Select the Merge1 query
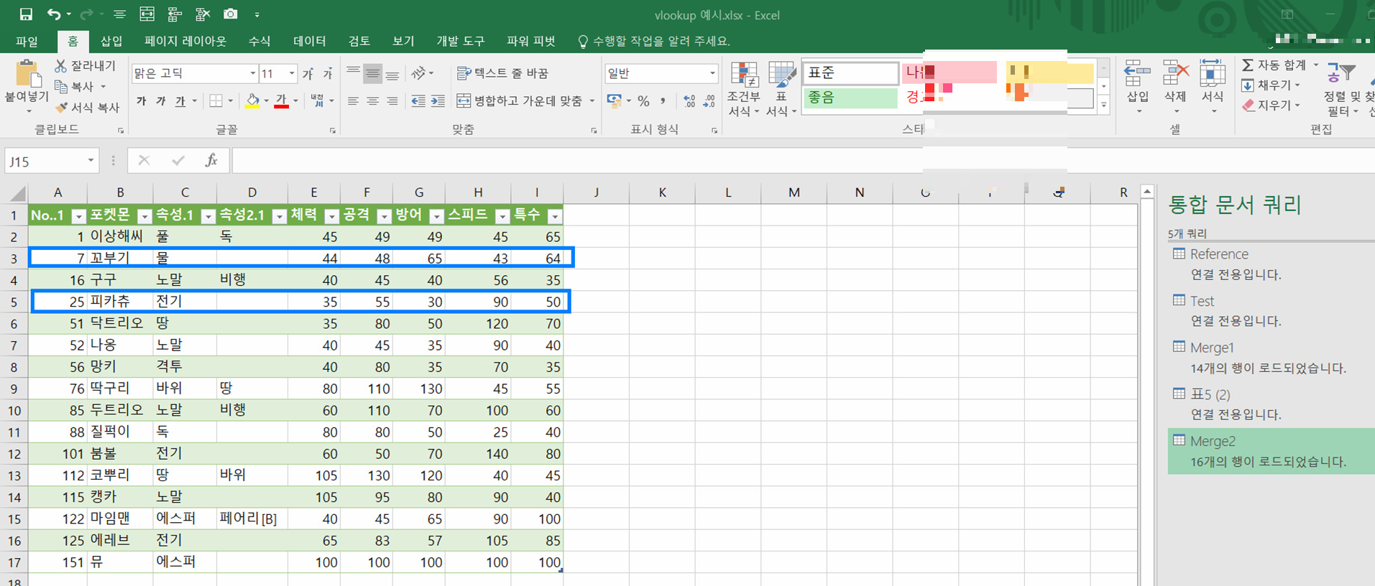 [1212, 348]
